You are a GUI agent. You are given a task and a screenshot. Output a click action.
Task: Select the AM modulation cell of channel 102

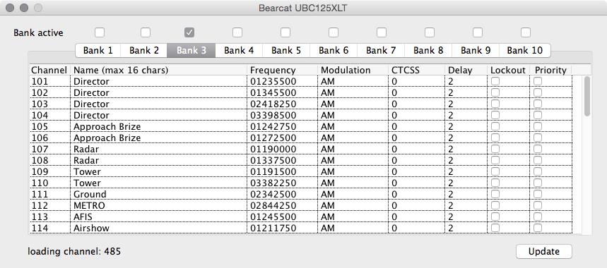coord(353,92)
